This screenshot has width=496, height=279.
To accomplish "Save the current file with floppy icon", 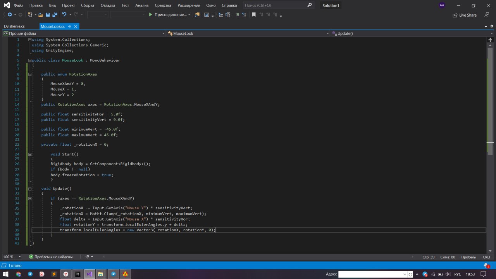I will click(48, 15).
